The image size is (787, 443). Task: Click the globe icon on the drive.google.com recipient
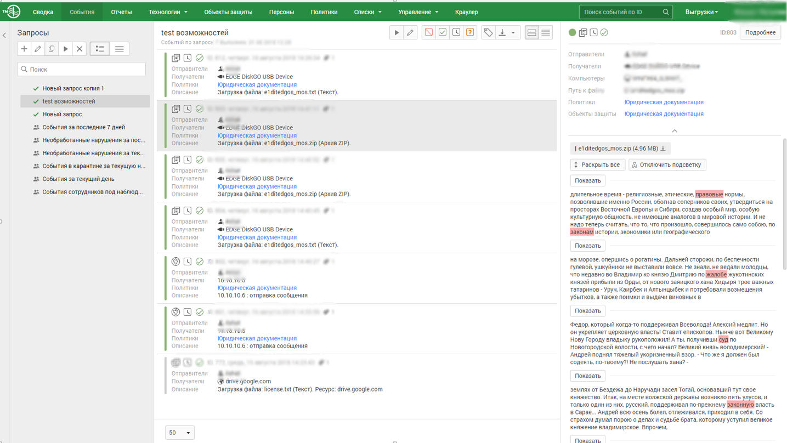(x=220, y=382)
